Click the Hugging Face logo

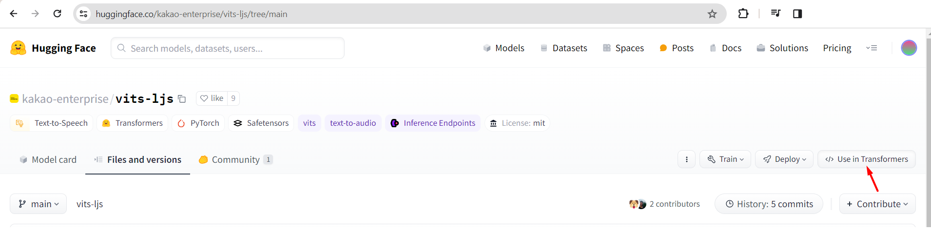click(53, 48)
